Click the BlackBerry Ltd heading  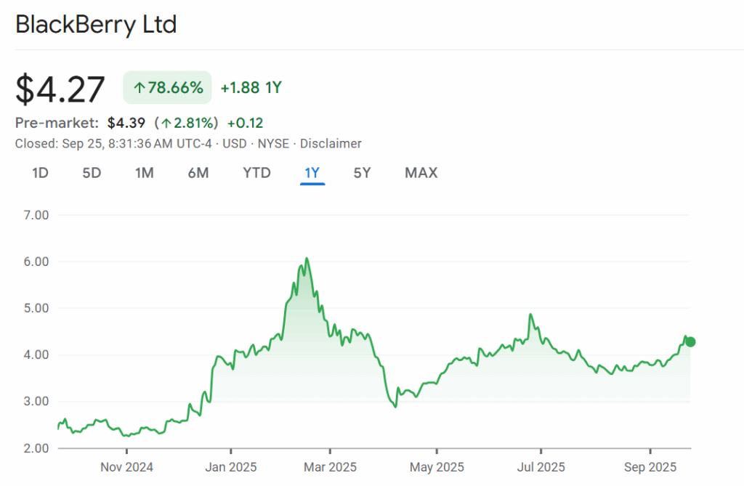click(x=96, y=25)
